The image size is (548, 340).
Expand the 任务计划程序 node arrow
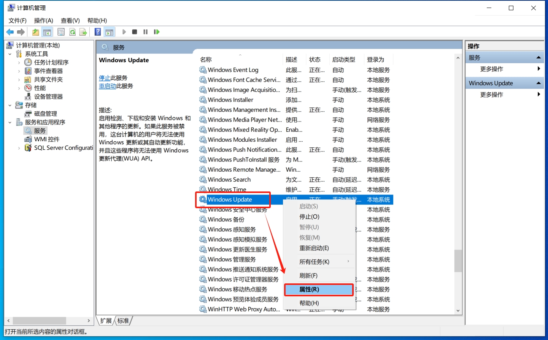(19, 62)
